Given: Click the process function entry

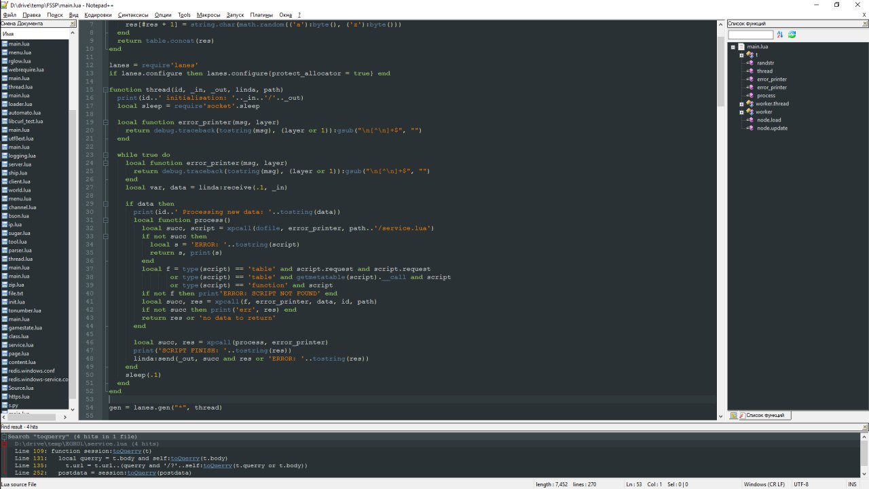Looking at the screenshot, I should point(766,96).
